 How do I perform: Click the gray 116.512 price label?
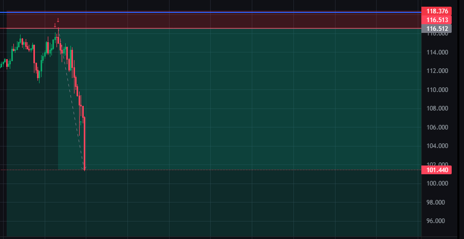tap(437, 28)
